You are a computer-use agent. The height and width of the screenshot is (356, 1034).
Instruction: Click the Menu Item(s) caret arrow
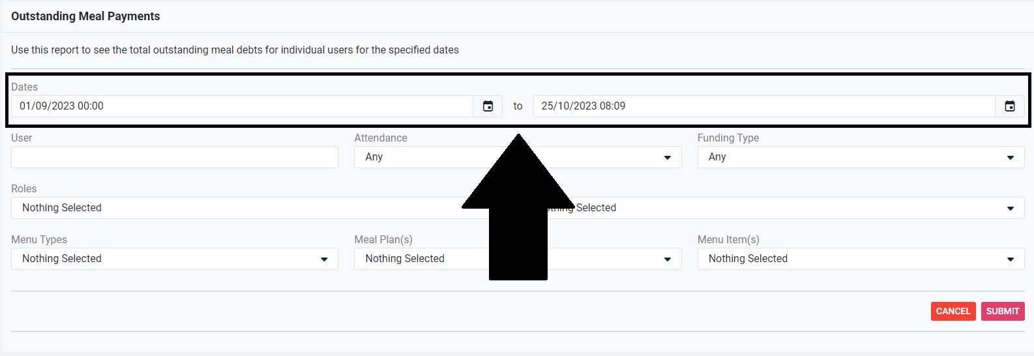point(1010,260)
